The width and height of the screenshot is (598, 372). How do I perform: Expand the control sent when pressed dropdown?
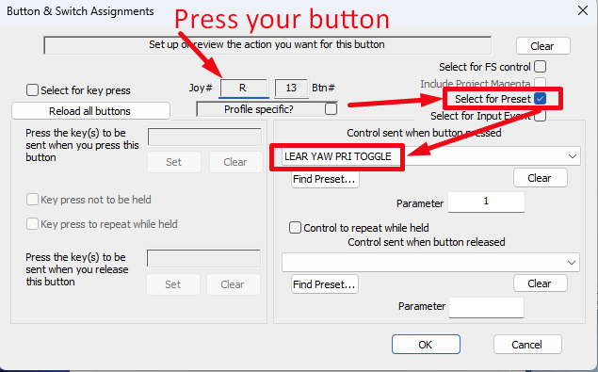click(x=572, y=156)
